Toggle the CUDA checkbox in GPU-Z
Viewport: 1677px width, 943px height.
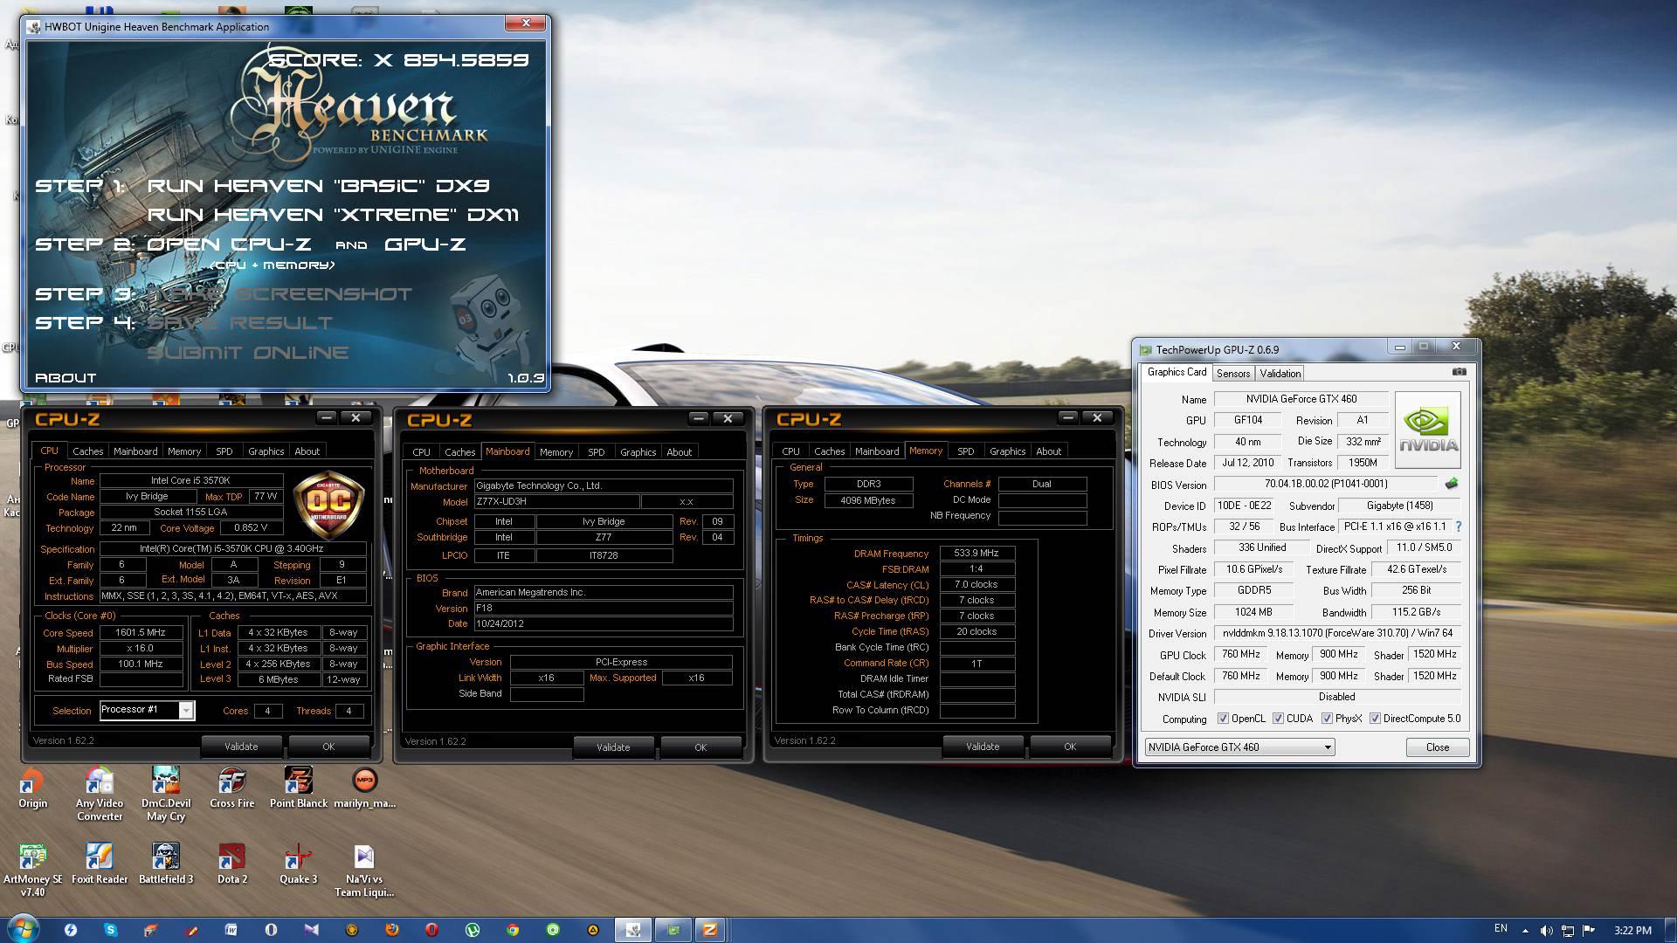pos(1278,719)
